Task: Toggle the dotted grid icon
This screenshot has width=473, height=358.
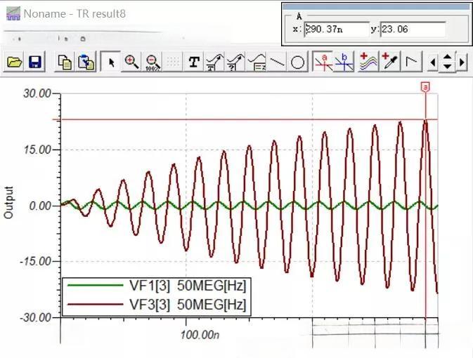Action: [173, 62]
